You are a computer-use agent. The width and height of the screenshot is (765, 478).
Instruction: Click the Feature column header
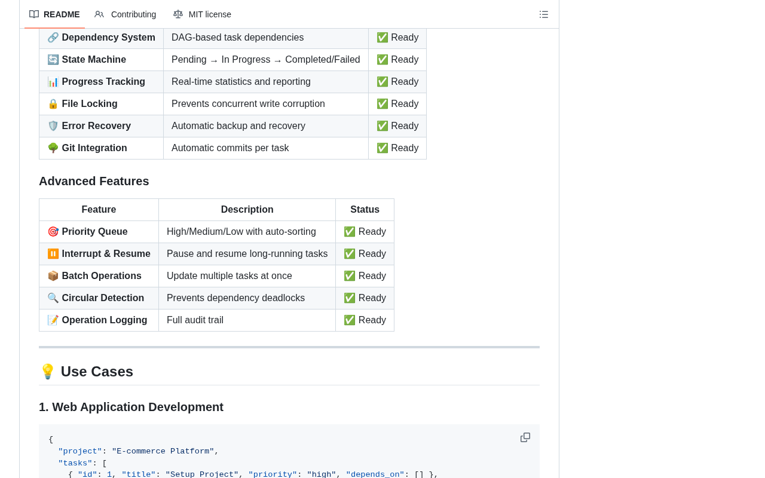(99, 210)
